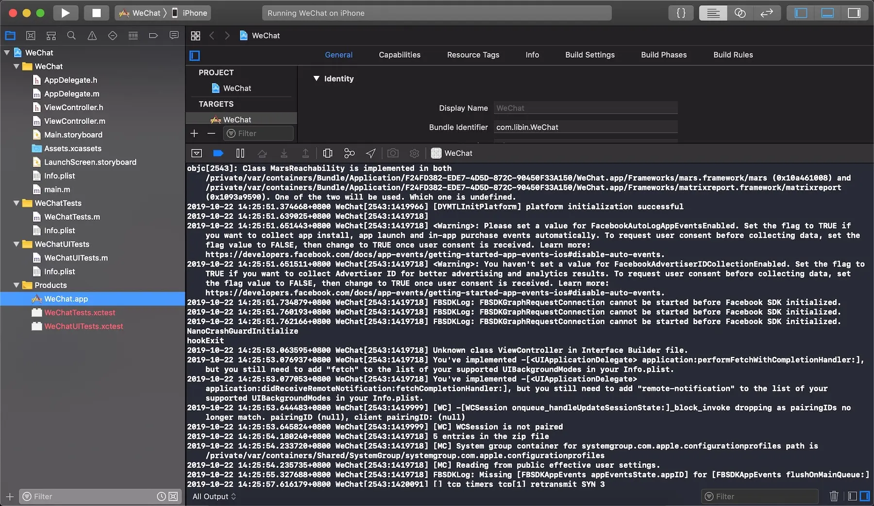
Task: Open the Capabilities tab
Action: (x=400, y=55)
